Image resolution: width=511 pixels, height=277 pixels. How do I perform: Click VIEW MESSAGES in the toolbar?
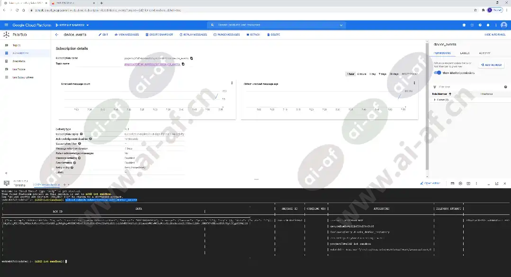[x=127, y=35]
